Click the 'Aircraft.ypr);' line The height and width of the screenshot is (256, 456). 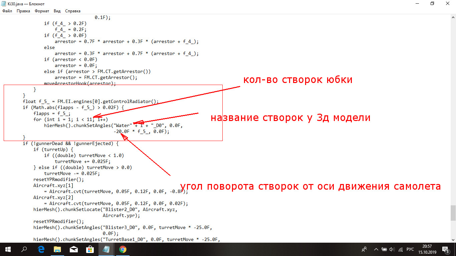122,216
